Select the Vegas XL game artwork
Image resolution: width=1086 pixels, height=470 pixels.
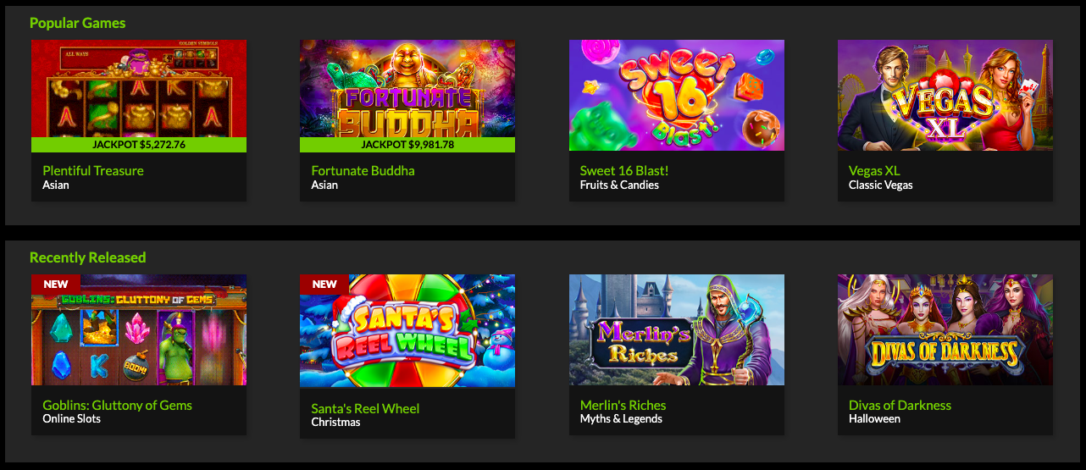click(x=945, y=95)
